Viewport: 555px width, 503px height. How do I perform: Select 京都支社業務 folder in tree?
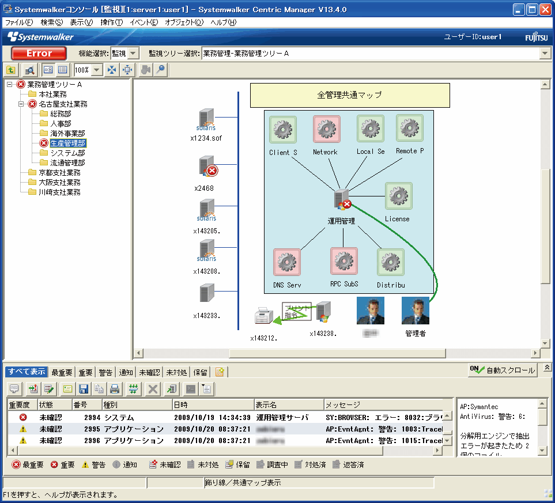coord(59,172)
